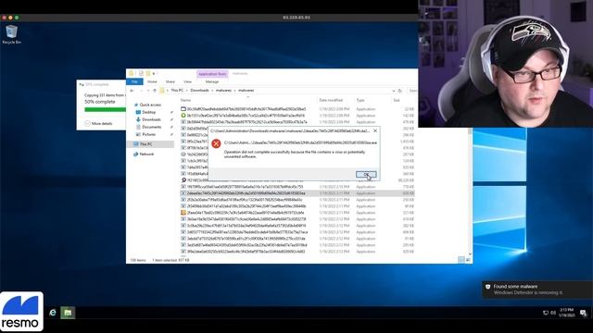Click the scroll down arrow of the file list

coord(470,254)
